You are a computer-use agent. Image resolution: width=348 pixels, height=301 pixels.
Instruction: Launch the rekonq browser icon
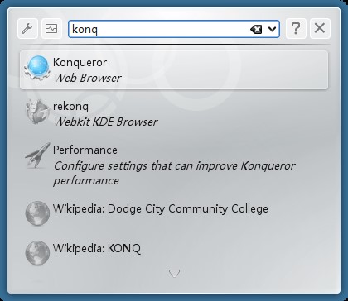37,112
